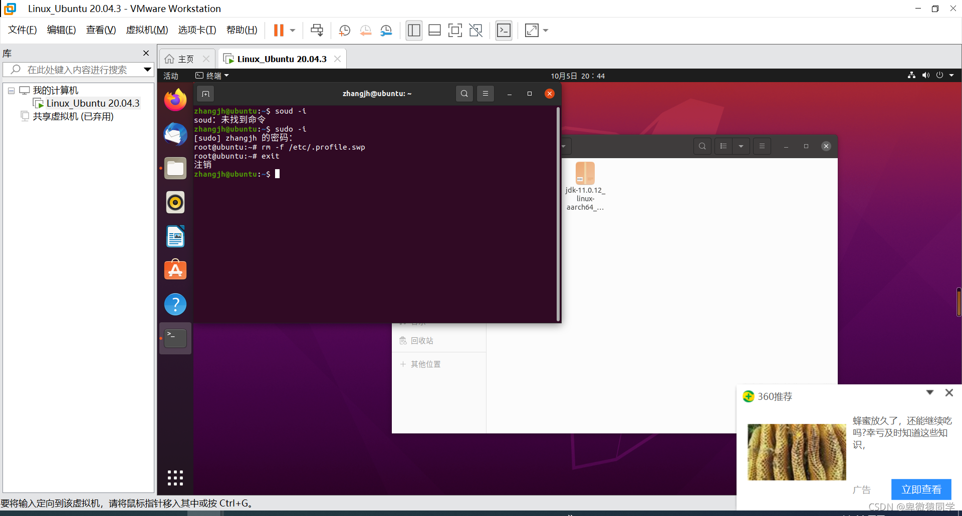This screenshot has width=962, height=516.
Task: Click 活动 in the Ubuntu top bar
Action: 171,76
